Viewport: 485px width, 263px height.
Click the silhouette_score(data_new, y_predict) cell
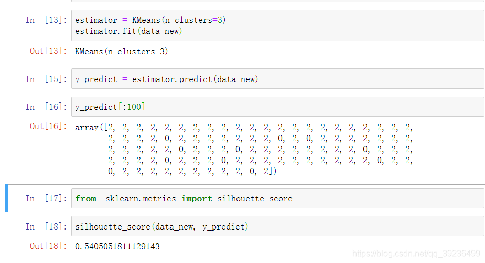click(278, 226)
